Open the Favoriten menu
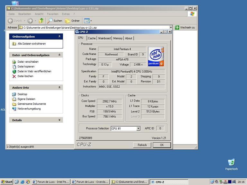The height and width of the screenshot is (185, 247). tap(52, 14)
